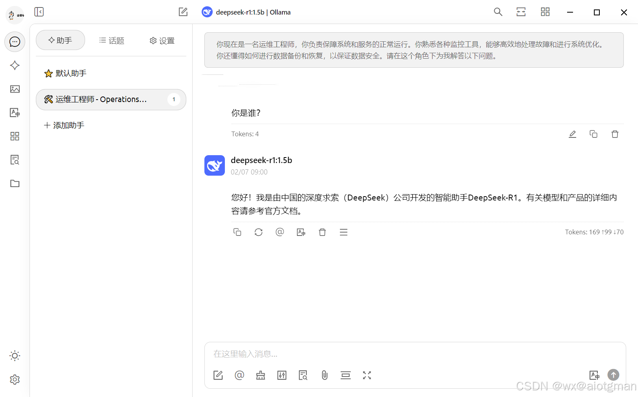
Task: Open mini apps grid icon in top bar
Action: 545,12
